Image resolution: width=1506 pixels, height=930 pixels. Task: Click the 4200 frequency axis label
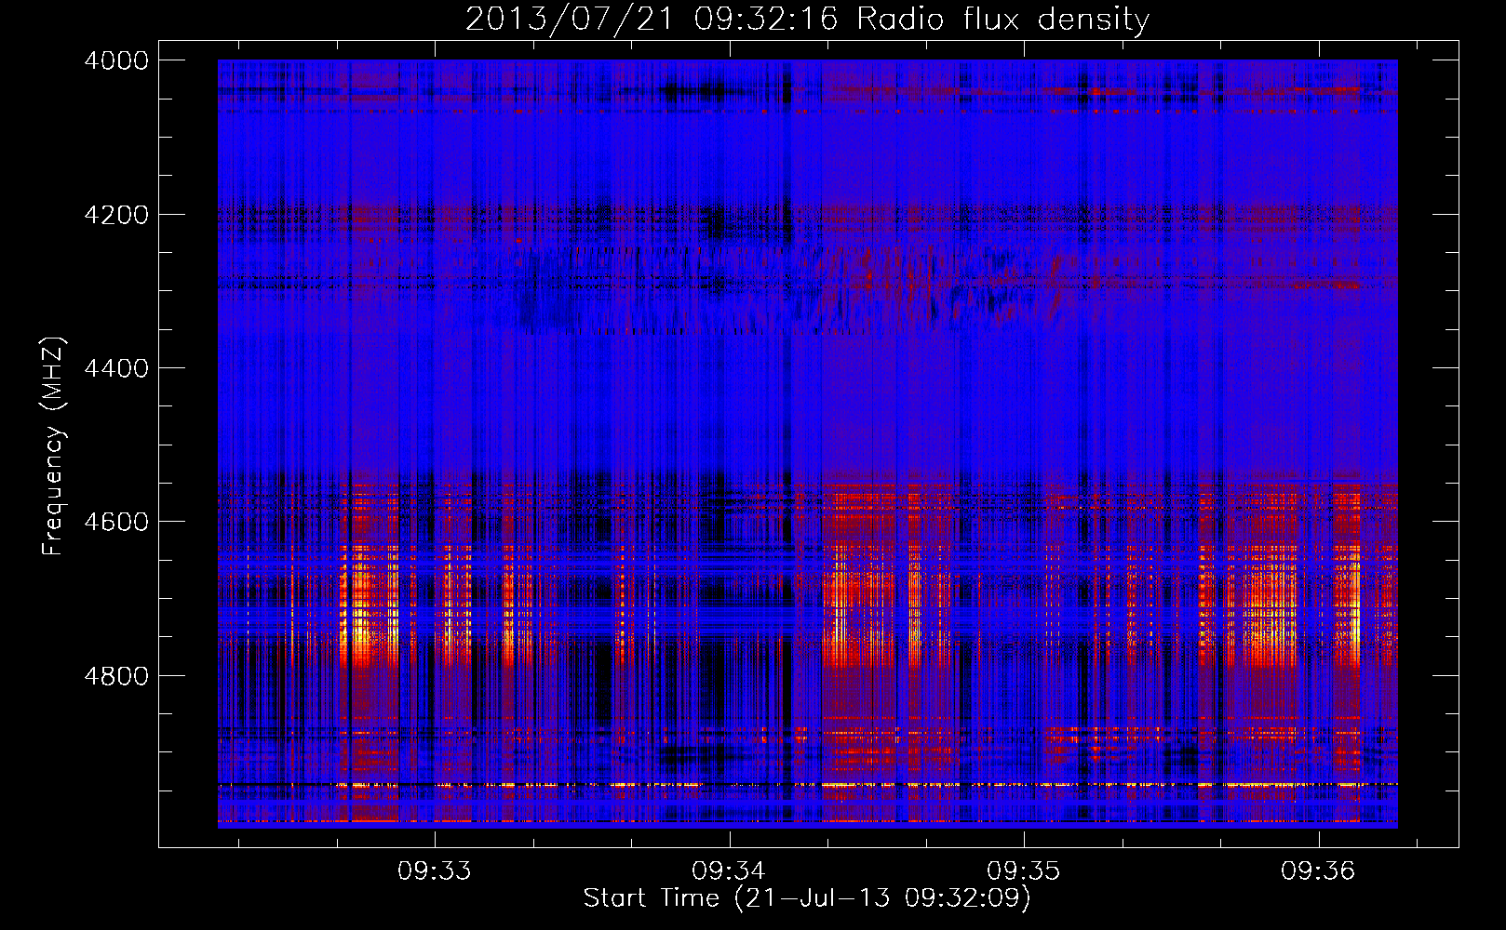pyautogui.click(x=115, y=215)
